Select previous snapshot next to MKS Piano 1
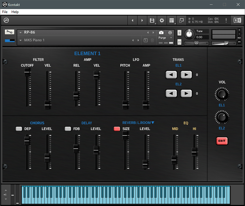This screenshot has width=245, height=206. click(x=133, y=40)
